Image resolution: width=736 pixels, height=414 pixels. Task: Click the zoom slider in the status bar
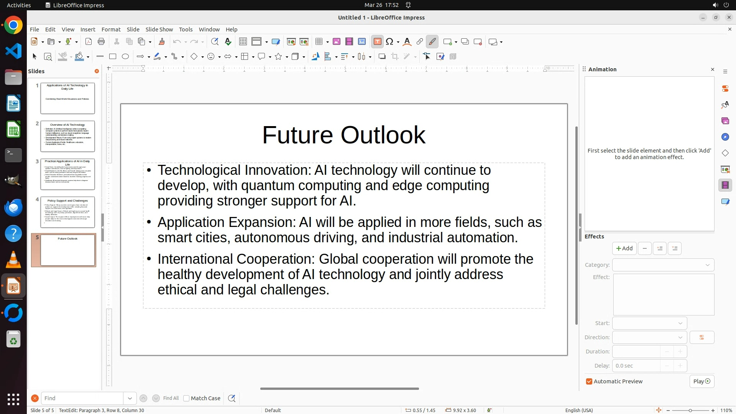(x=690, y=410)
